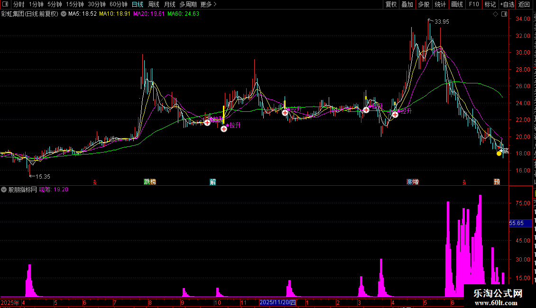Click the 跌榜 event marker

pos(150,181)
